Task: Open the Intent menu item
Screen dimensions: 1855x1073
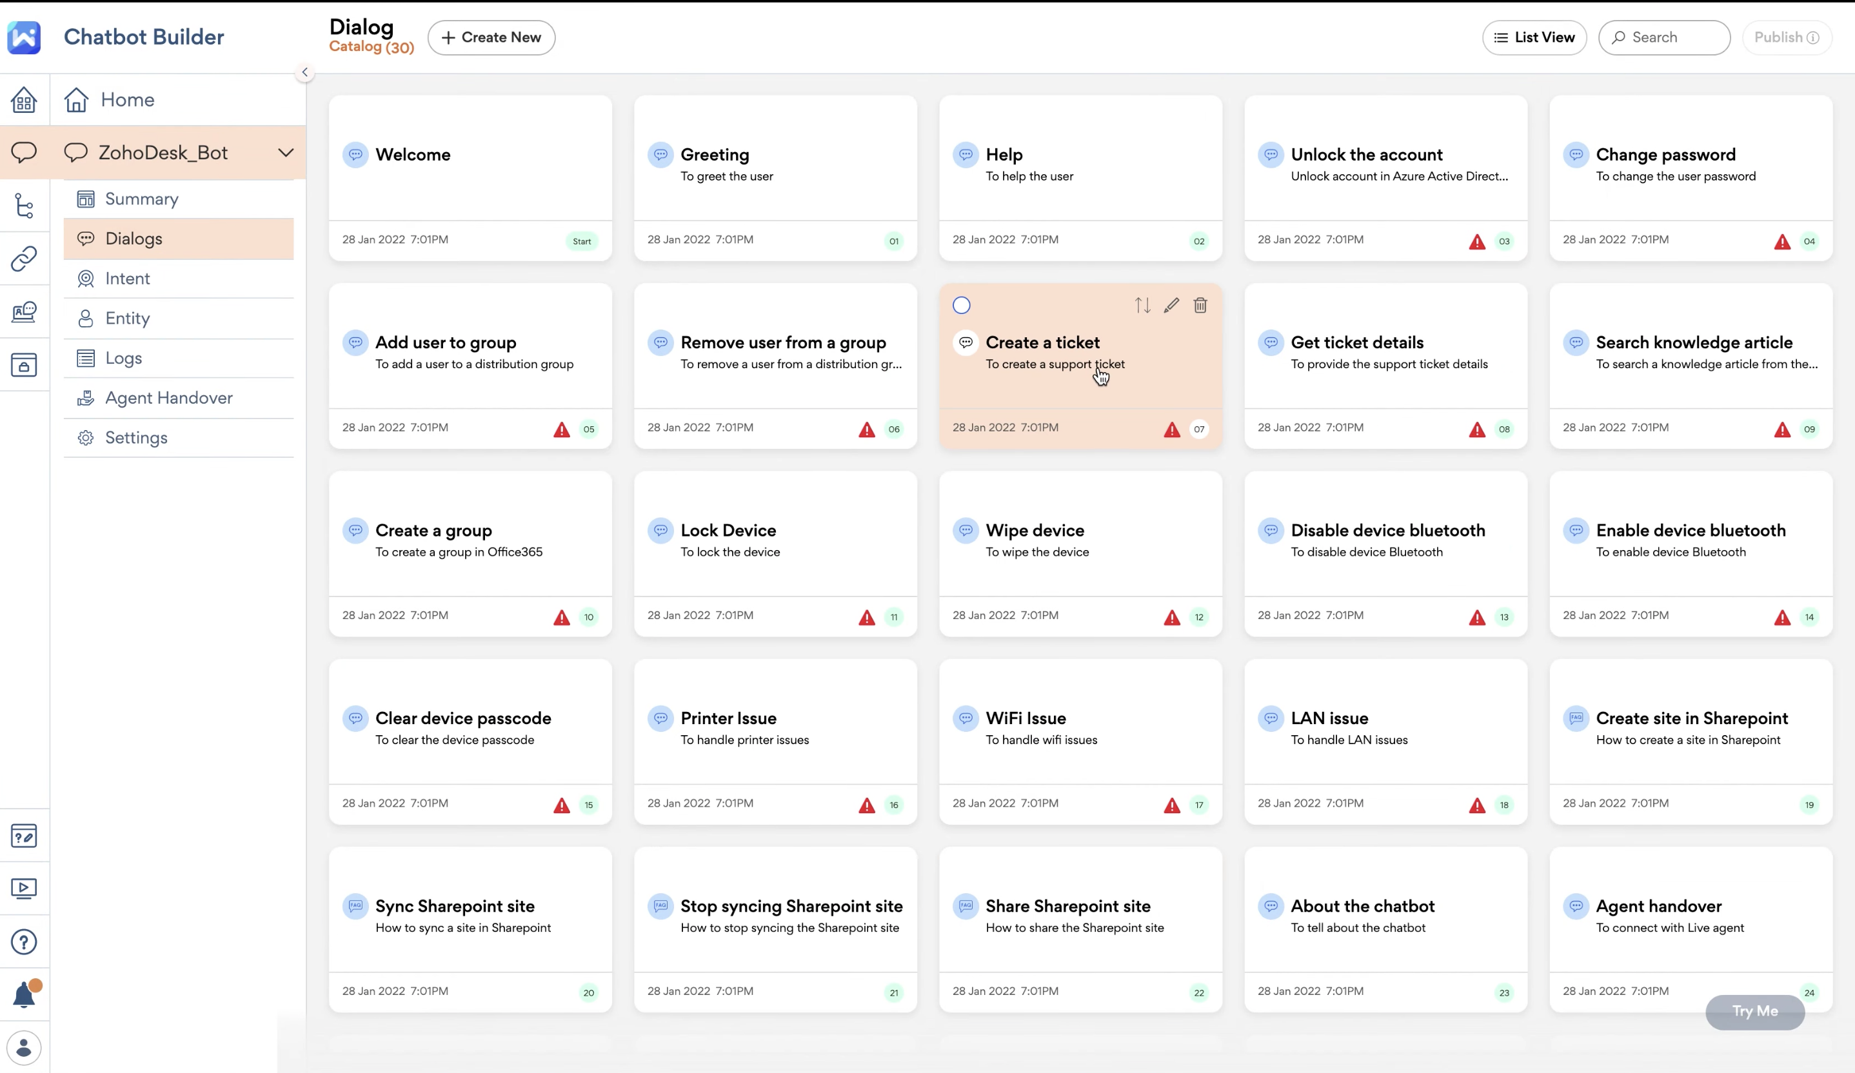Action: point(127,278)
